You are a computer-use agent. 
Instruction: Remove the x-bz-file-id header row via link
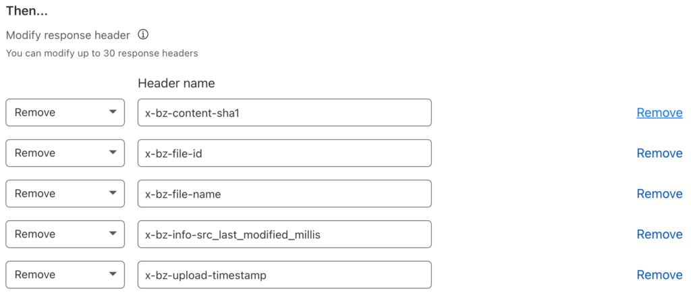(659, 153)
